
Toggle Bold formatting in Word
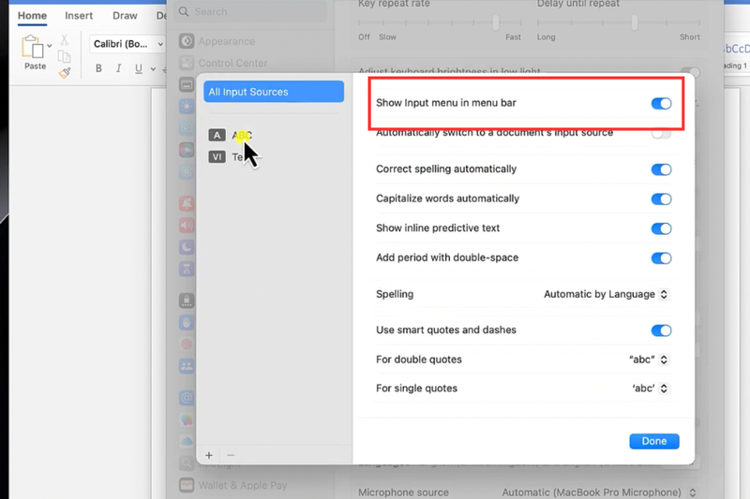(x=98, y=68)
